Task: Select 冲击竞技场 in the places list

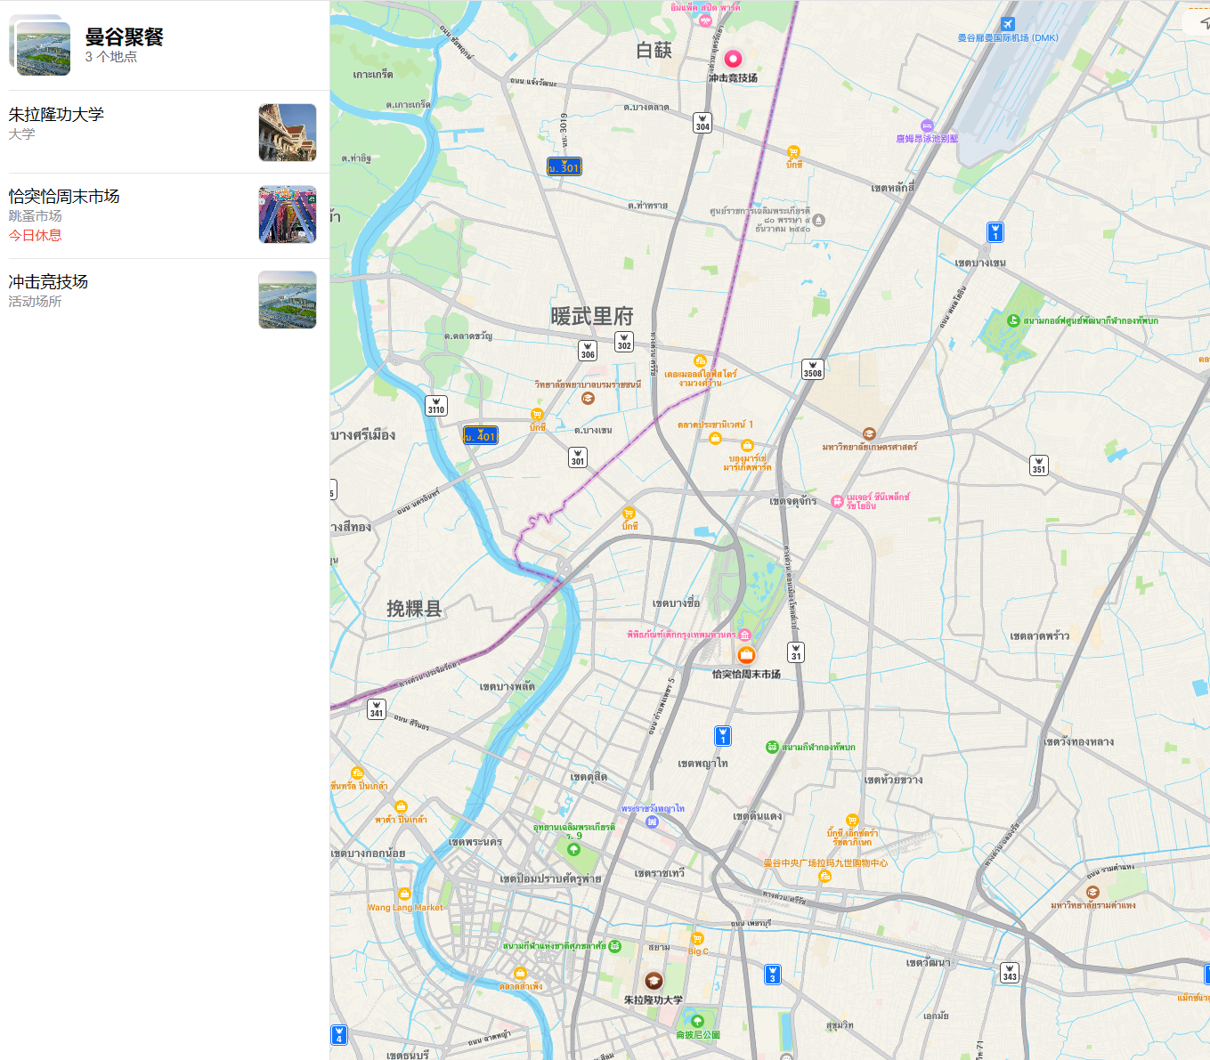Action: pos(165,300)
